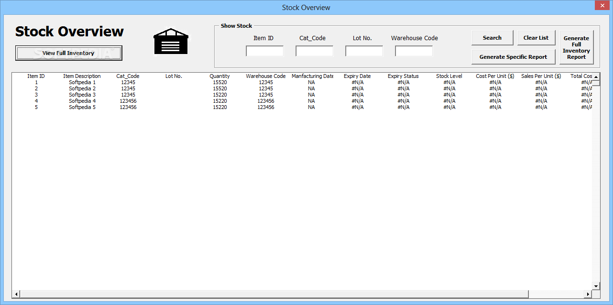This screenshot has width=613, height=305.
Task: Select the Softpedia 2 row
Action: click(x=143, y=88)
